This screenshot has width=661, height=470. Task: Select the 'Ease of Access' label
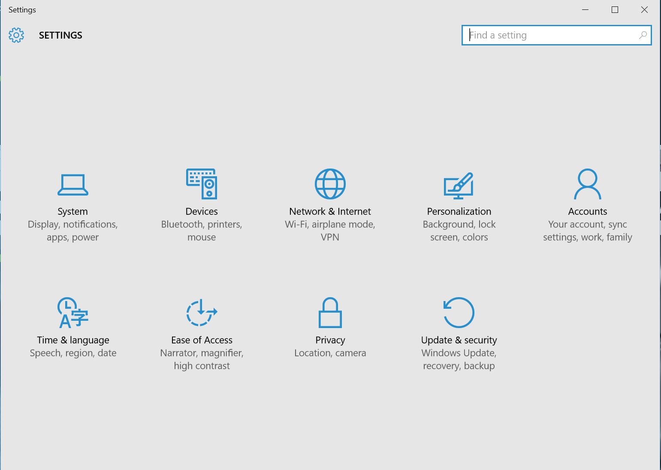click(x=202, y=340)
